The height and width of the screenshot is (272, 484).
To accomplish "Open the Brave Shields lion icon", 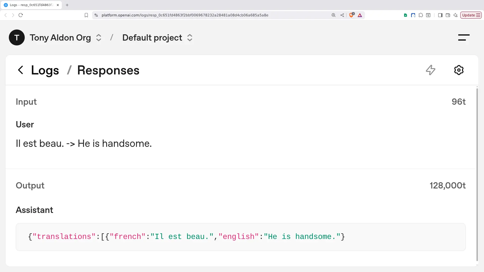I will pos(351,15).
